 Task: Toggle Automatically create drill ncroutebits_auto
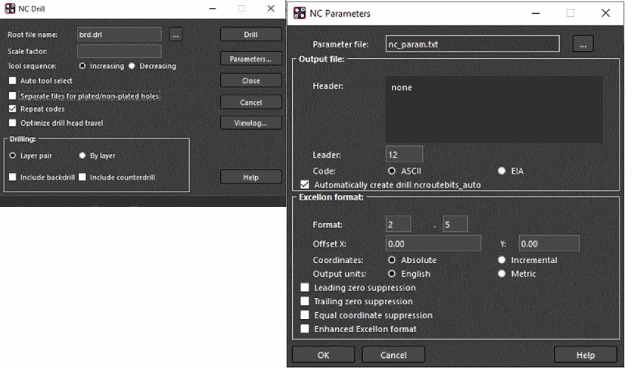(304, 184)
